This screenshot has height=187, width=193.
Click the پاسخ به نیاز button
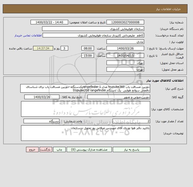click(x=131, y=150)
